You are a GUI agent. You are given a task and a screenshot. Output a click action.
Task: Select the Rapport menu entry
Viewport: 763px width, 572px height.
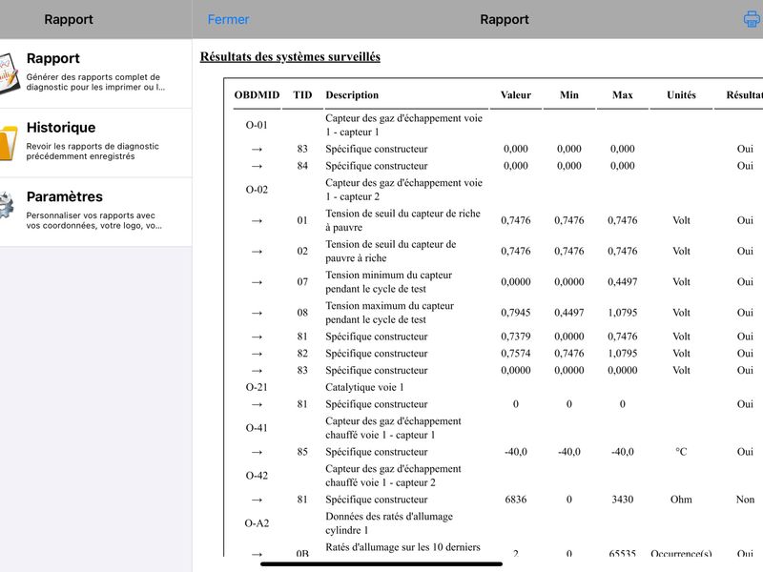click(x=96, y=73)
